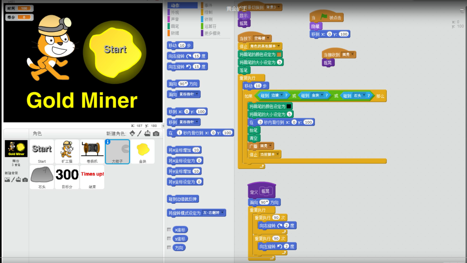
Task: Open the 控制 block category
Action: (208, 12)
